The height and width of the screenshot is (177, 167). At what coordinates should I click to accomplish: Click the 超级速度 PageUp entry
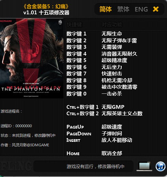[x=112, y=127]
